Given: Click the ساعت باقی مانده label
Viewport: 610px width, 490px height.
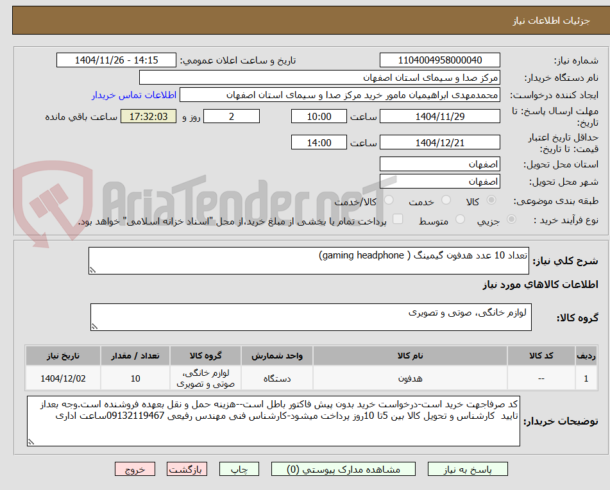Looking at the screenshot, I should pyautogui.click(x=81, y=117).
